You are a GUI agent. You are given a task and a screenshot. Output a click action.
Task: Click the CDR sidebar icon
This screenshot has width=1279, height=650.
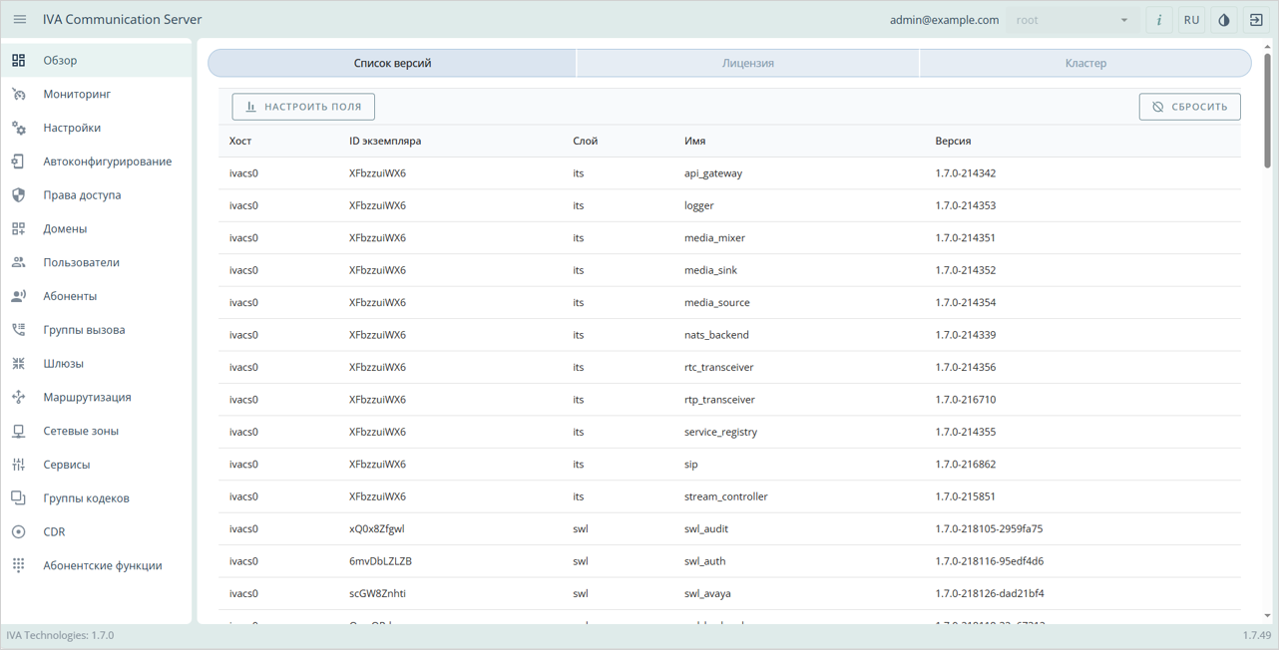tap(19, 532)
